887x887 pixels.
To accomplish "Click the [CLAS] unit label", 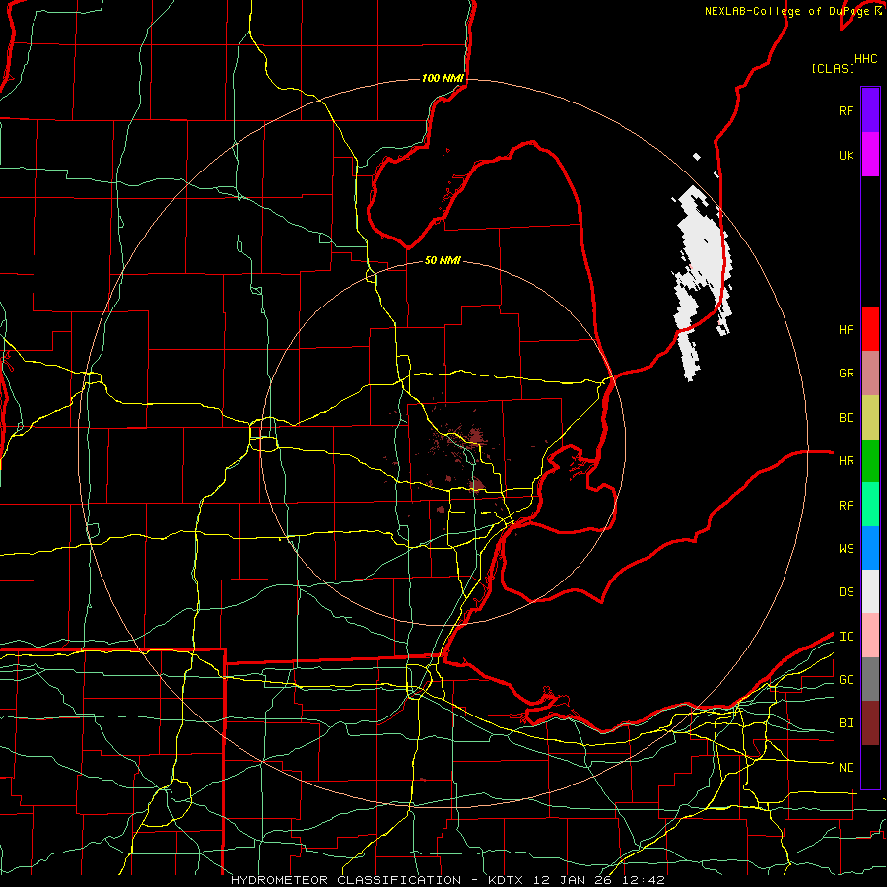I will (833, 68).
